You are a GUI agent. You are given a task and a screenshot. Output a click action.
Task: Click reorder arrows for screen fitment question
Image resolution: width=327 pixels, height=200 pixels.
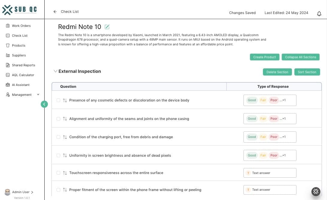(65, 190)
